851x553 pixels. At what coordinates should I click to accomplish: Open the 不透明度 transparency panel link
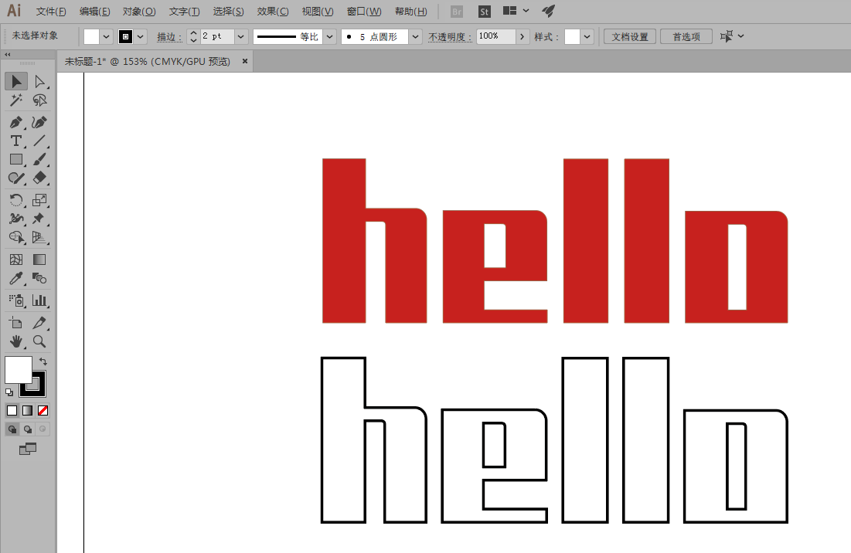(x=450, y=37)
